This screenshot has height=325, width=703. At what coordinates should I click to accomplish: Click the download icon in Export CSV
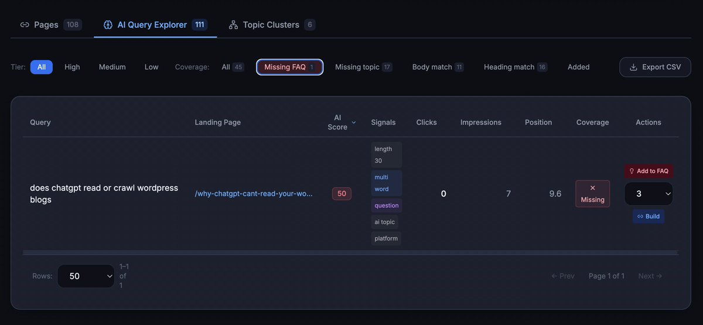click(x=633, y=67)
